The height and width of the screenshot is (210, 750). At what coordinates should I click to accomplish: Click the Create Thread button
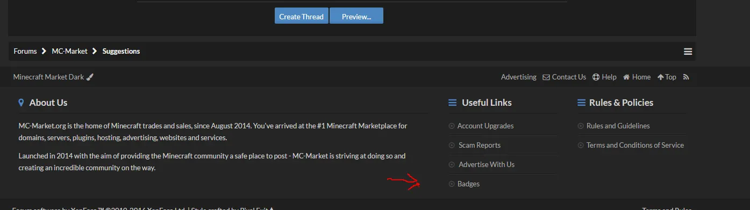point(301,16)
